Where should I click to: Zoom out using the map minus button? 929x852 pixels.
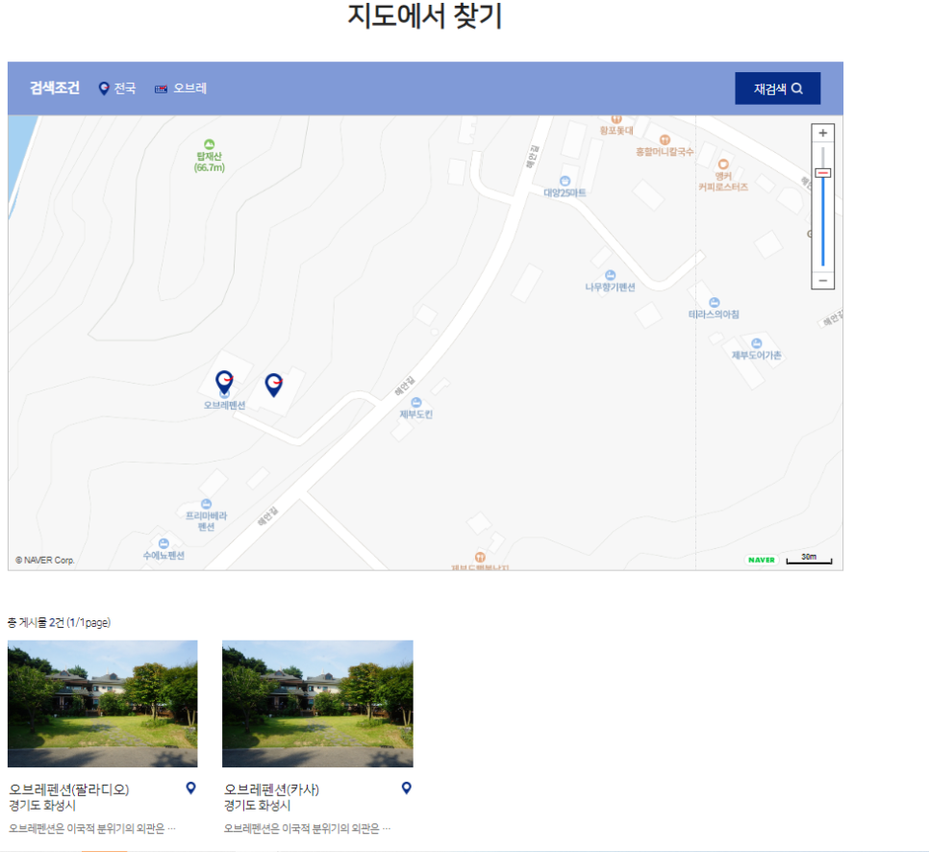point(822,280)
